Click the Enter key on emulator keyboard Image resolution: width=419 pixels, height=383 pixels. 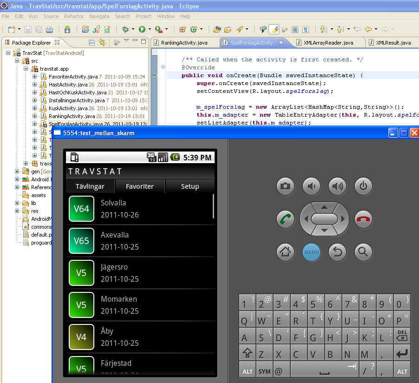[402, 353]
